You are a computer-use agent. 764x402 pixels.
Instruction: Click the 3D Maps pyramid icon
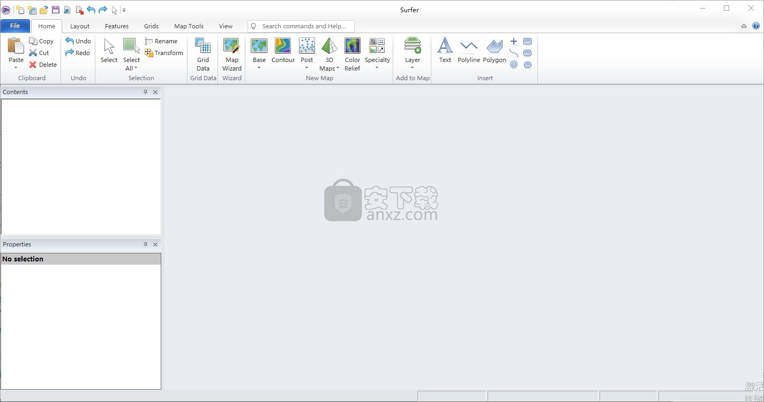pyautogui.click(x=329, y=46)
